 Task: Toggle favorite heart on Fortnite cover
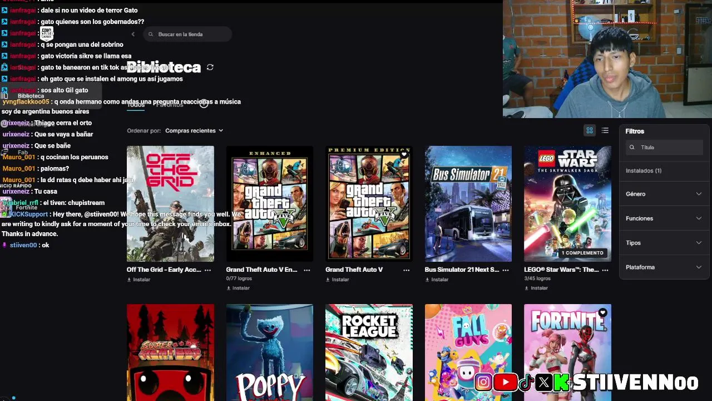[602, 313]
